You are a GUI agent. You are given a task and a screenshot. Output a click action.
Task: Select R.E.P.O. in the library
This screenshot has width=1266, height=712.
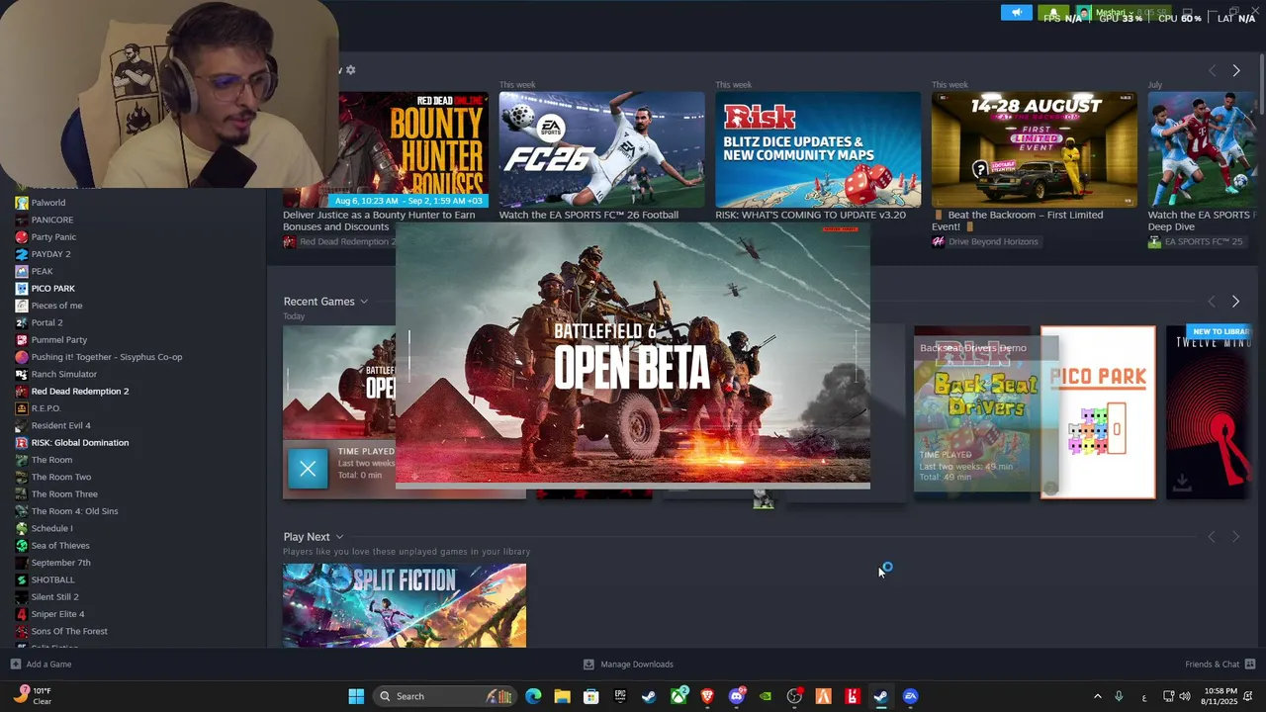(45, 408)
